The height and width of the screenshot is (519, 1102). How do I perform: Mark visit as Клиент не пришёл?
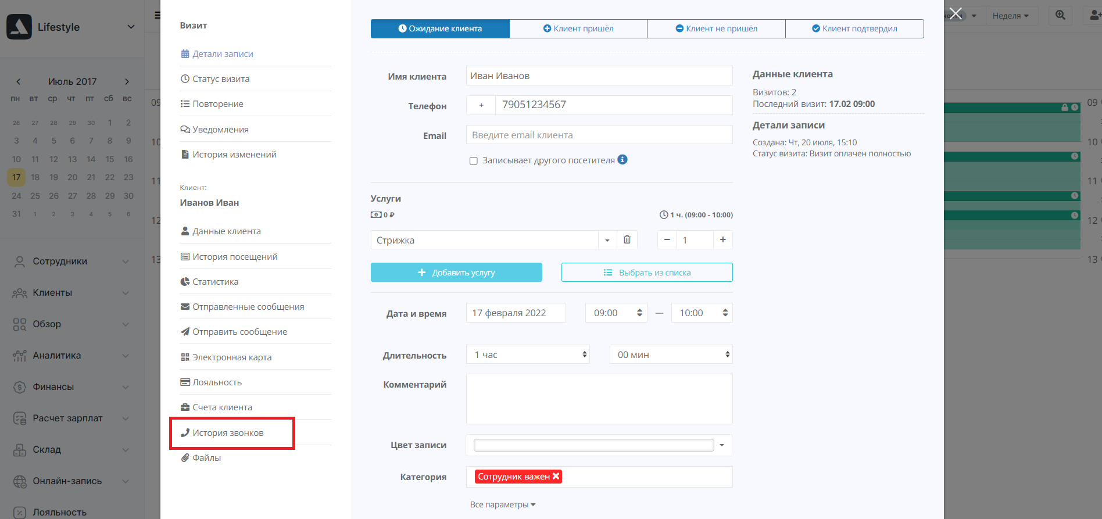(x=716, y=28)
